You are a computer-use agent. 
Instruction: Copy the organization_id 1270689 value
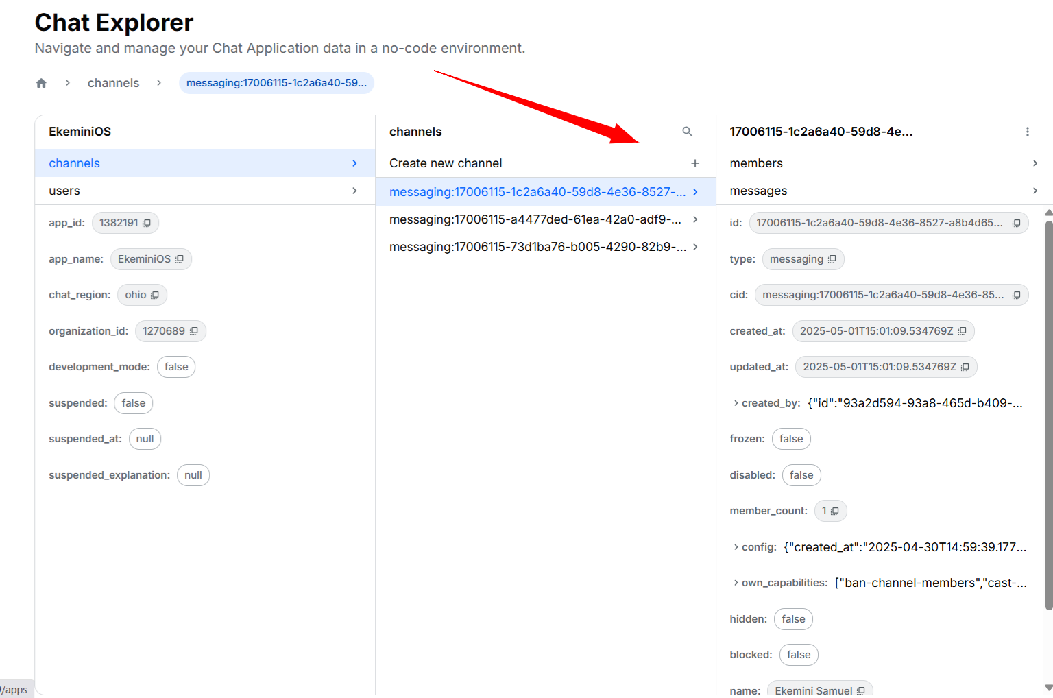point(194,331)
